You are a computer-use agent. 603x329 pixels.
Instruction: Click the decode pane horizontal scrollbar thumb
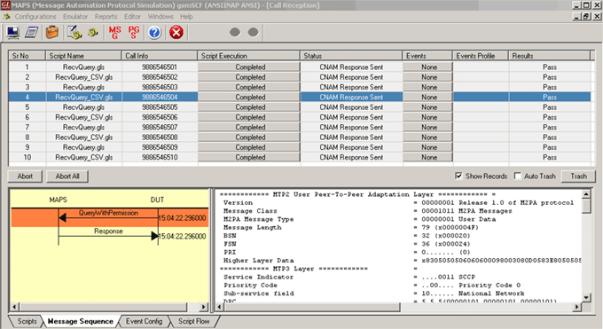tap(312, 307)
